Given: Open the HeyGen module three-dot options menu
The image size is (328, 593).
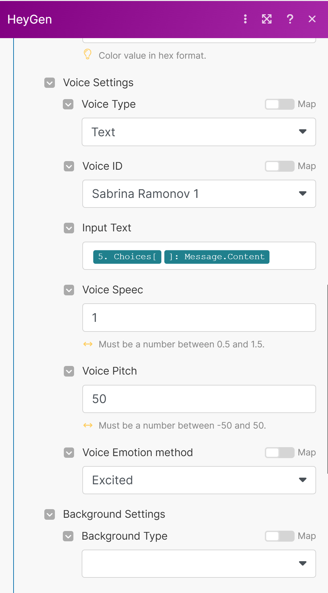Looking at the screenshot, I should (245, 19).
